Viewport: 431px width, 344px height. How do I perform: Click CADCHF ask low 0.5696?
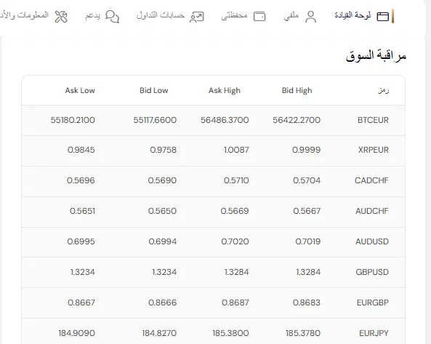coord(81,180)
